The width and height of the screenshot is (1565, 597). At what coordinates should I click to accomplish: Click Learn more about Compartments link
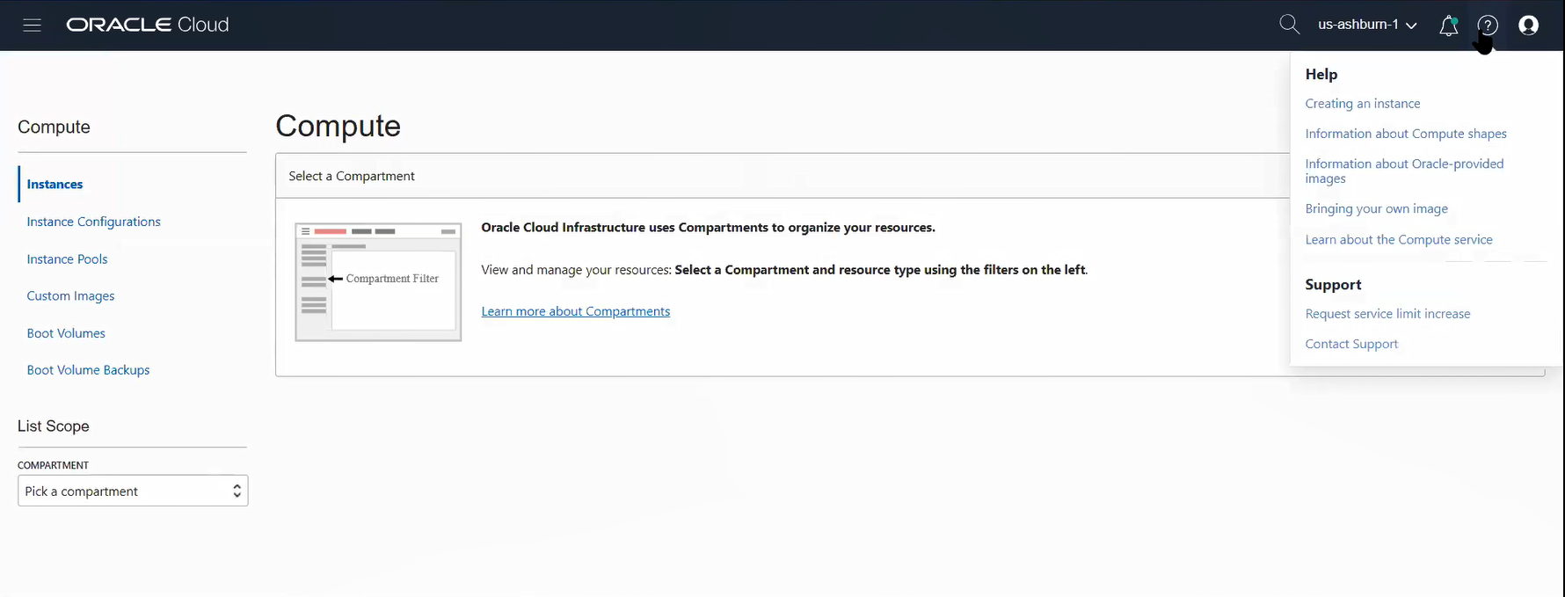[575, 311]
